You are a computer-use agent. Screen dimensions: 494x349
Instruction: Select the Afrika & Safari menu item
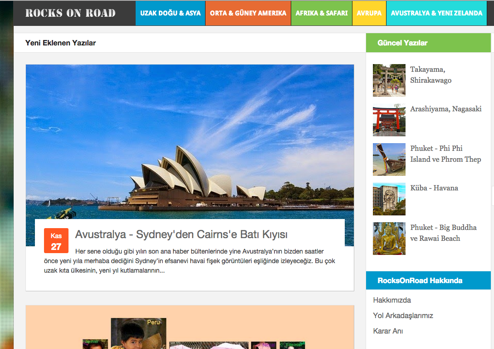click(321, 13)
